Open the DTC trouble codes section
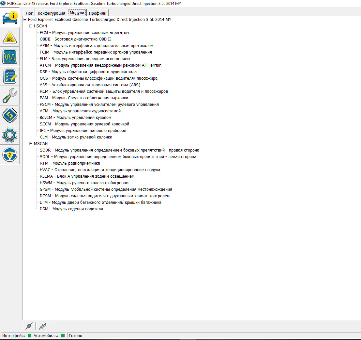 [x=10, y=37]
